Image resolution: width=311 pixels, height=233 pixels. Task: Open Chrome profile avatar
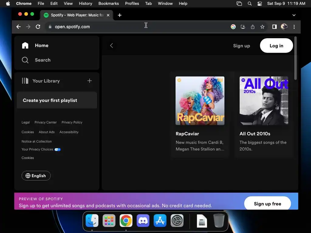[x=284, y=27]
